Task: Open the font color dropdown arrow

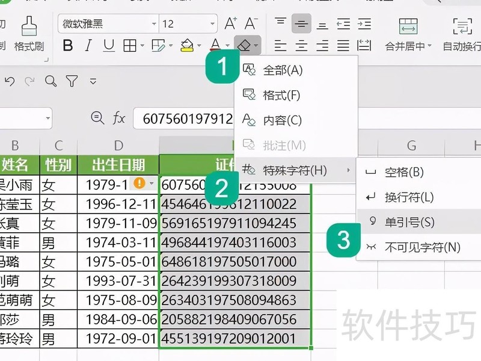Action: coord(228,46)
